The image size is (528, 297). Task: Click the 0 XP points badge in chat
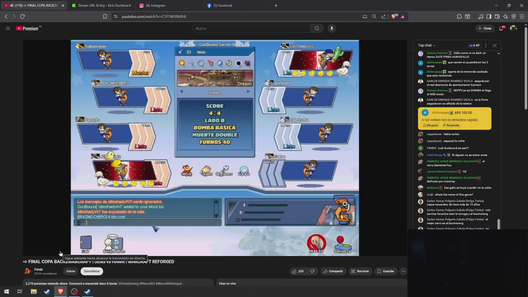tap(474, 45)
